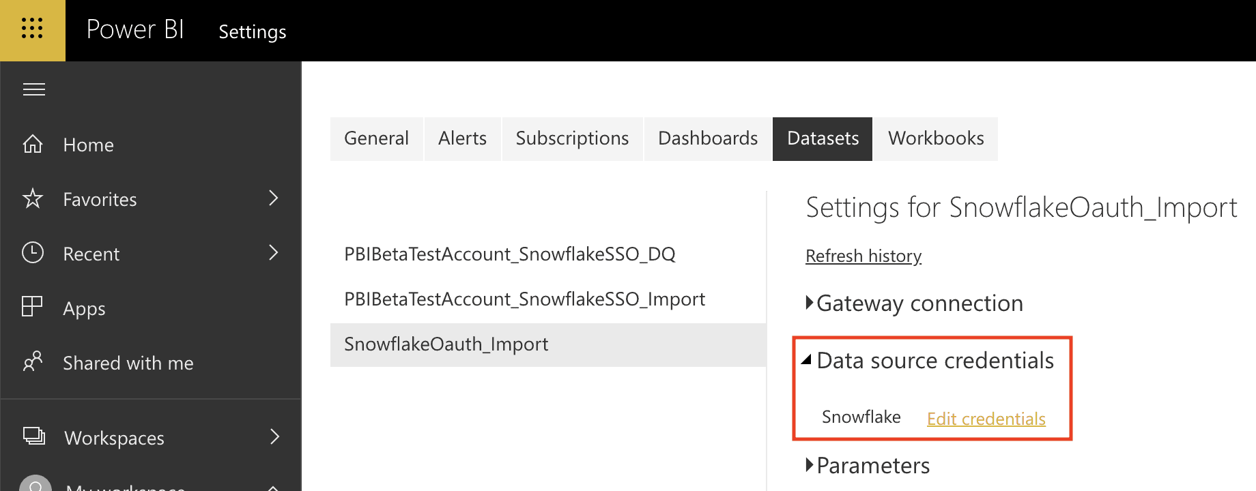Select PBIBetaTestAccount_SnowflakeSSO_DQ dataset
1256x491 pixels.
click(509, 254)
